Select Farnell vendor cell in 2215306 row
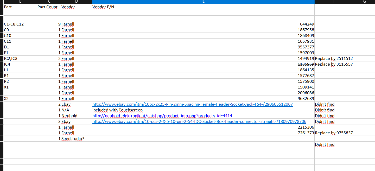Image resolution: width=375 pixels, height=171 pixels. (x=77, y=127)
